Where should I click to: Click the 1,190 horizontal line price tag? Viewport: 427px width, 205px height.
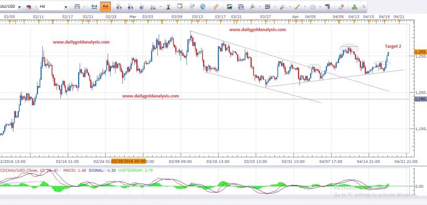(420, 99)
